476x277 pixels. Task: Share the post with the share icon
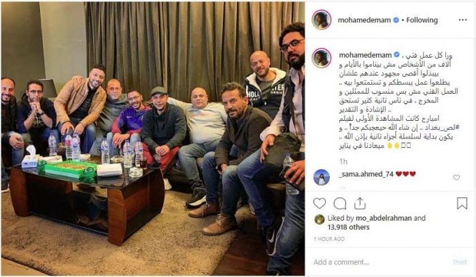(x=360, y=204)
